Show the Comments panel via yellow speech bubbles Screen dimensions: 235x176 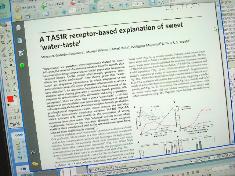pyautogui.click(x=36, y=164)
